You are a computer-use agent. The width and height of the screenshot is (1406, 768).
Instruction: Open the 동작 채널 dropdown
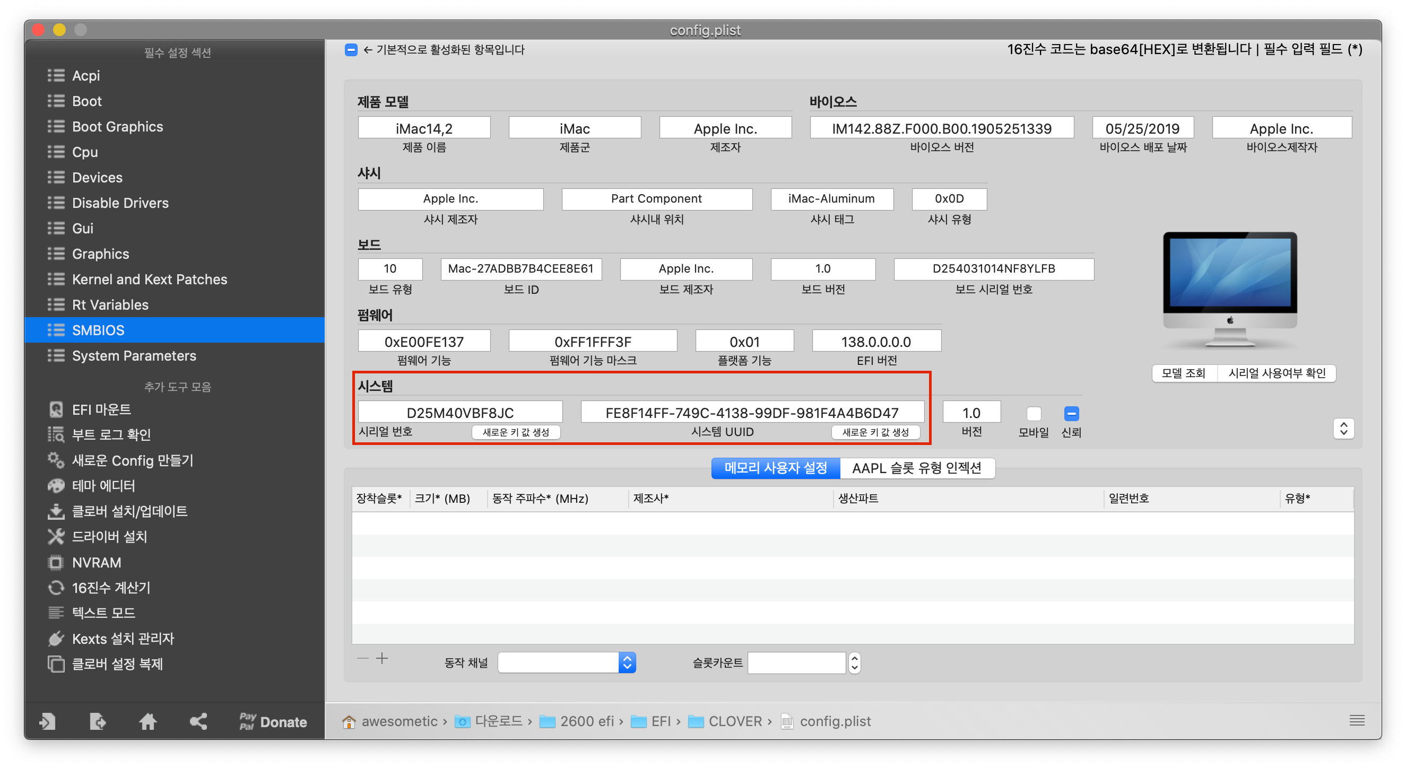(x=627, y=663)
